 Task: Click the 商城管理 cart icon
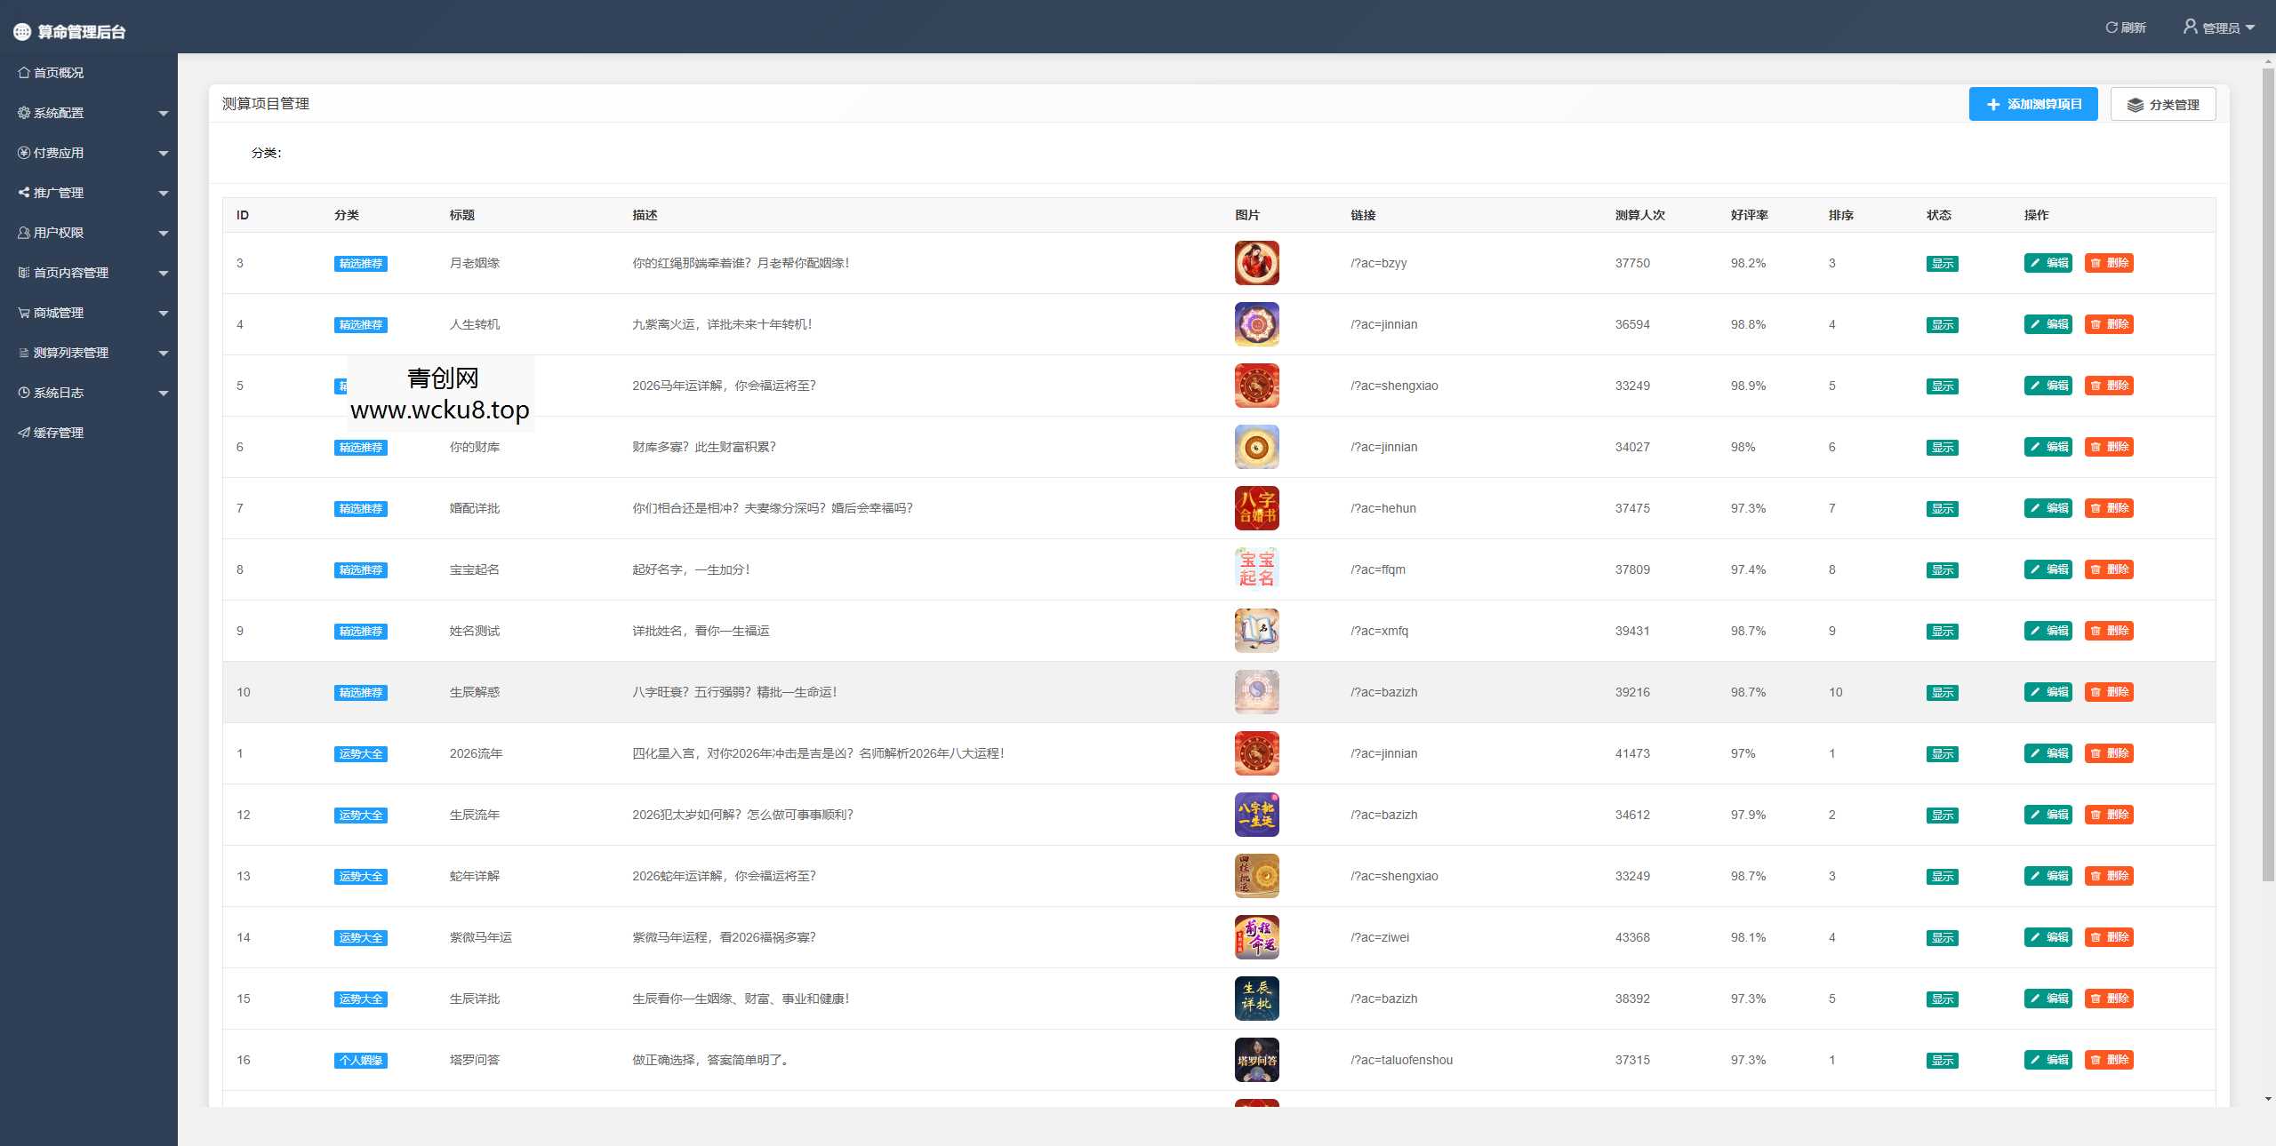24,313
